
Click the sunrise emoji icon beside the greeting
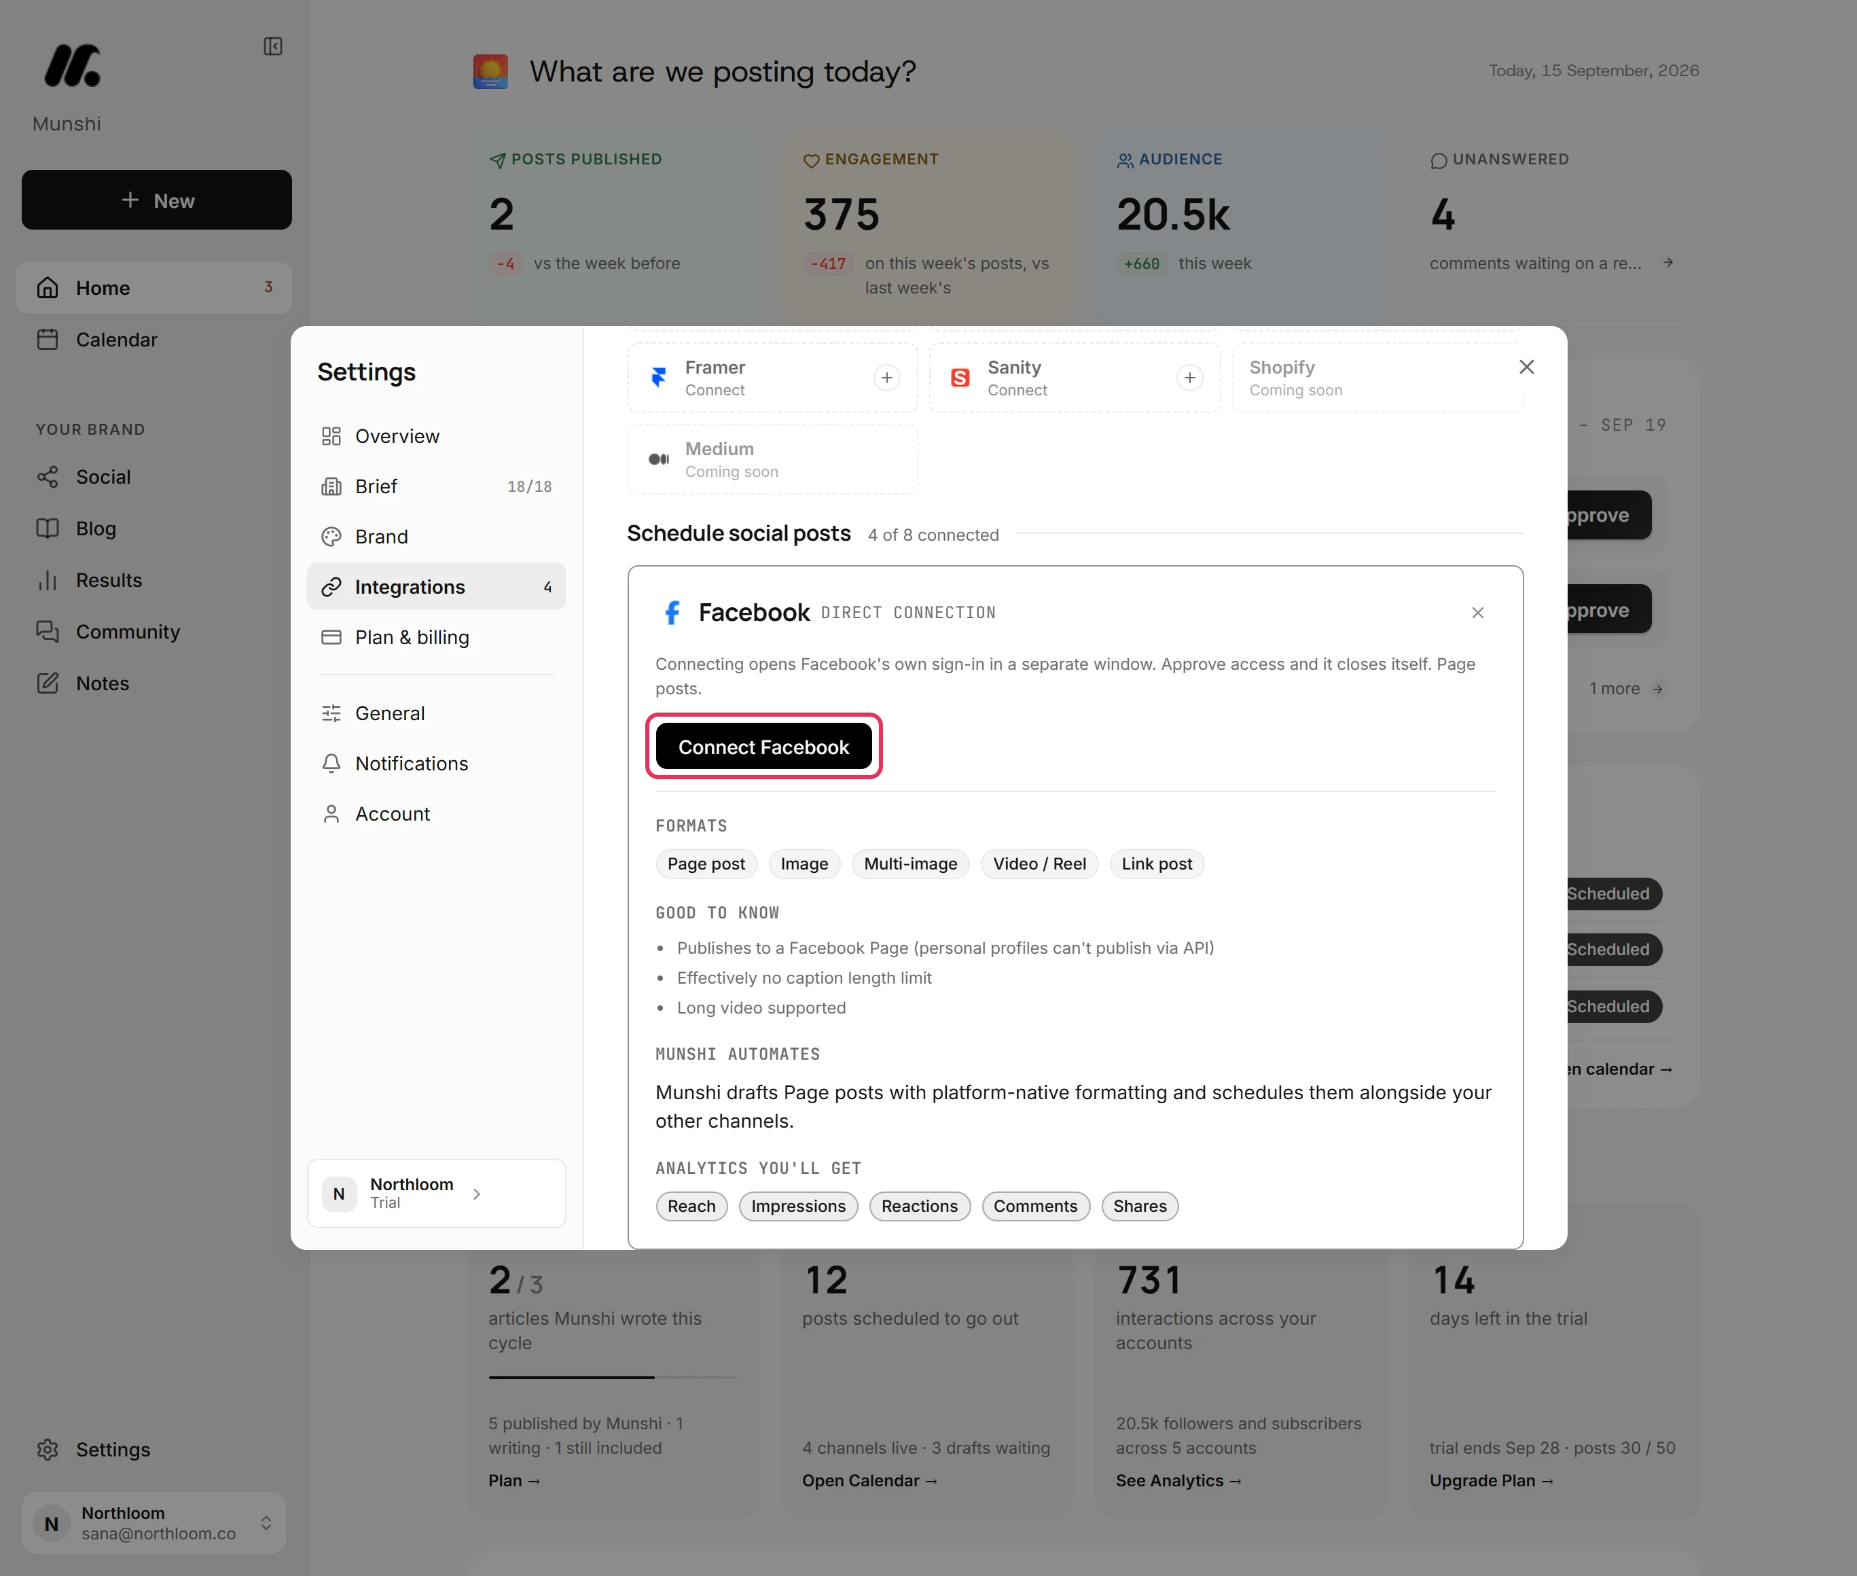(490, 71)
